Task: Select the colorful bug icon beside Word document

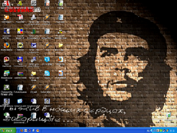Action: coord(61,32)
